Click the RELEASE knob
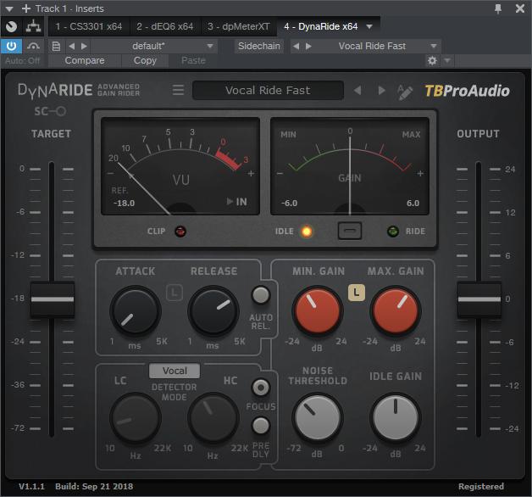 point(213,311)
